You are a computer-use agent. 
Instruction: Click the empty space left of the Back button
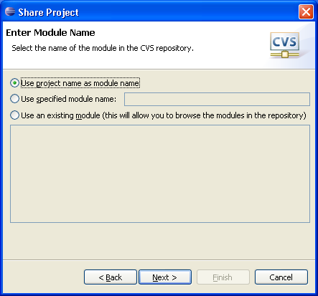(x=43, y=277)
